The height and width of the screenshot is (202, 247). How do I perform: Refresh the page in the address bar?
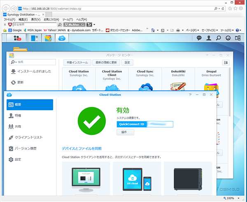[223, 9]
